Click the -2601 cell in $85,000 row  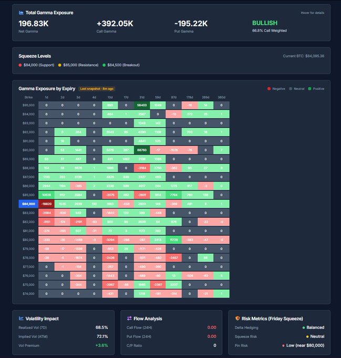click(x=142, y=195)
